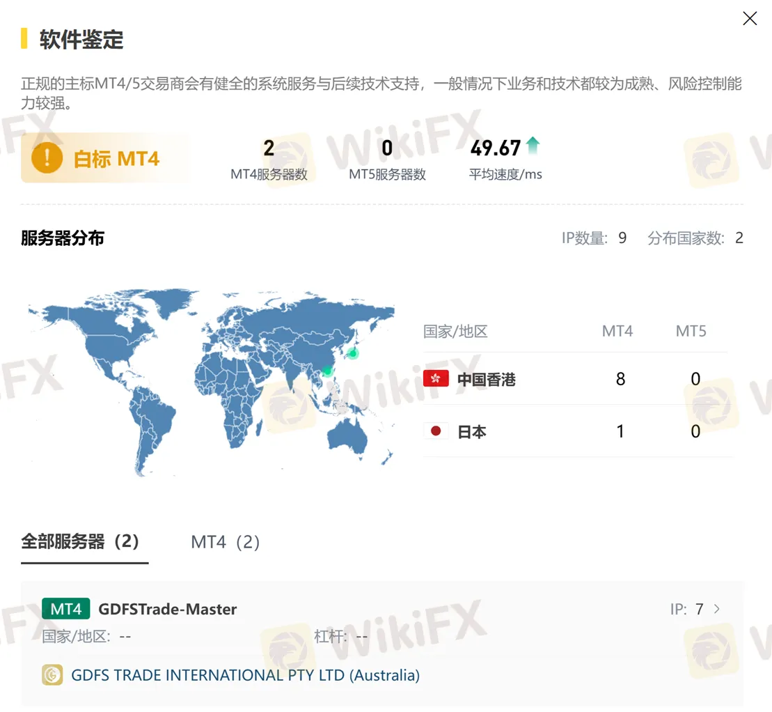This screenshot has width=772, height=712.
Task: Switch to the MT4 (2) tab
Action: click(x=225, y=542)
